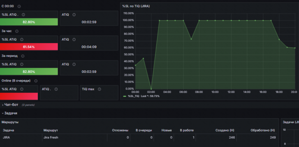
Task: Click the 00:04:09 ATiQ value
Action: tap(89, 47)
